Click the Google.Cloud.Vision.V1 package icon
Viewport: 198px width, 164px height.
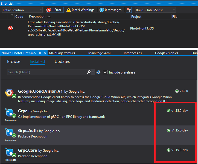10,93
